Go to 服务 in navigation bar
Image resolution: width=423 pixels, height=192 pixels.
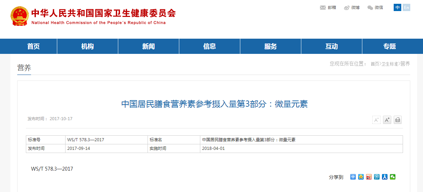pos(271,46)
